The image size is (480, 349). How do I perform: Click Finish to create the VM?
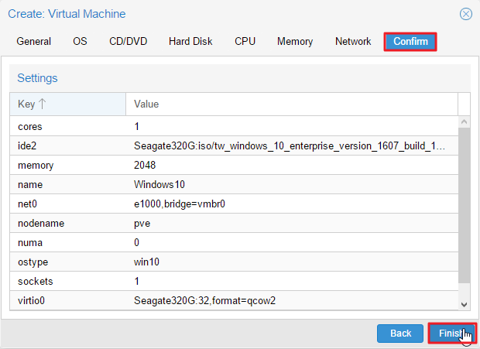(452, 333)
